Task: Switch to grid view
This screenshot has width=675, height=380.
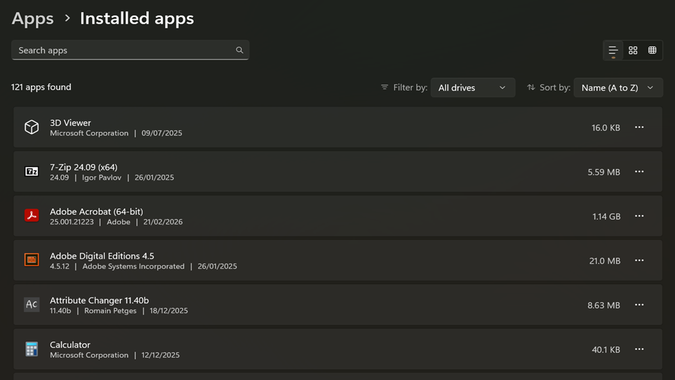Action: pos(652,50)
